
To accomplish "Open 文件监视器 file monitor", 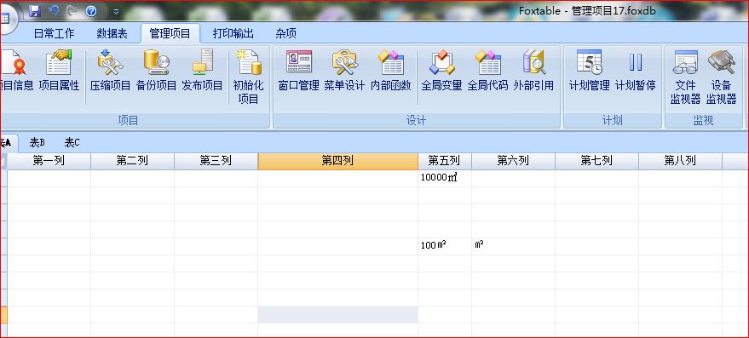I will [x=685, y=77].
